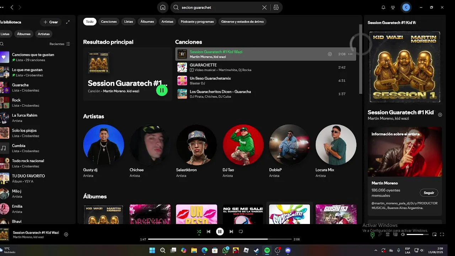Open the play queue icon

coord(388,234)
